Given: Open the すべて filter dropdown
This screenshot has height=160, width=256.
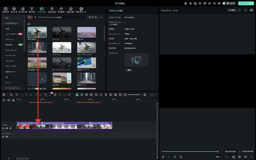Looking at the screenshot, I should click(93, 17).
